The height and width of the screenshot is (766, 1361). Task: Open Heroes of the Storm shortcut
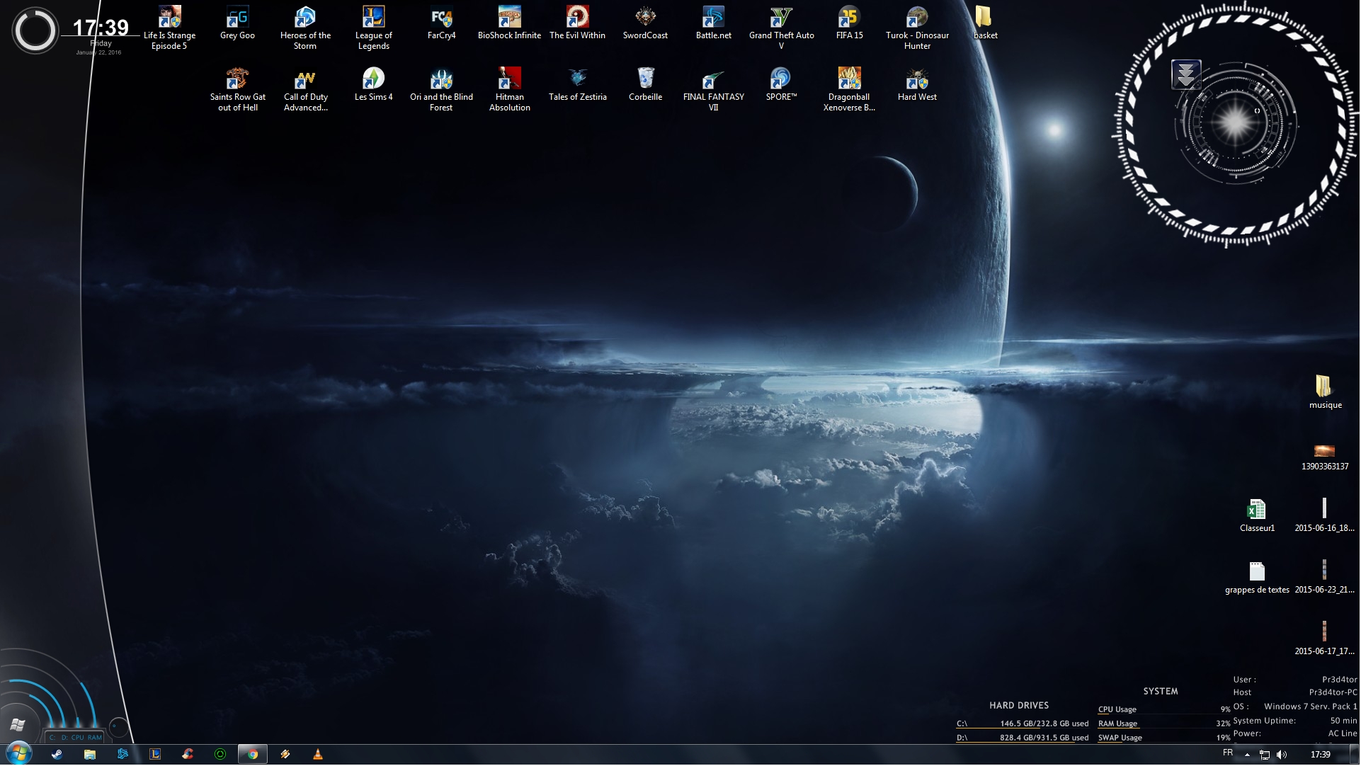[x=306, y=28]
